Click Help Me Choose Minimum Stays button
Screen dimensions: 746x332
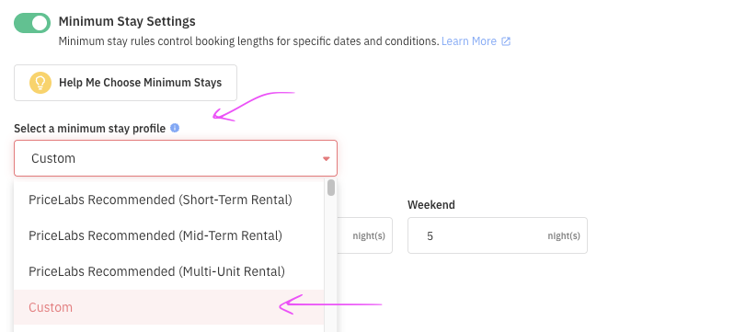(x=125, y=83)
